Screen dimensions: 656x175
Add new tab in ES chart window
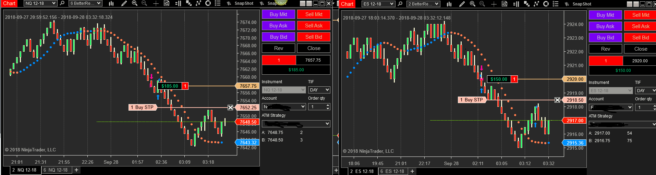click(x=412, y=171)
